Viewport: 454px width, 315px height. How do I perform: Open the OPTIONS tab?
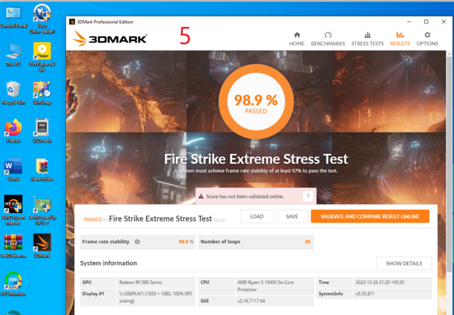(427, 39)
